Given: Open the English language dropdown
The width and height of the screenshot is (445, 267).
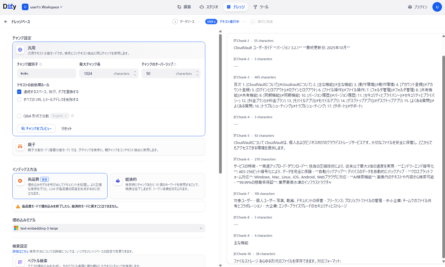Looking at the screenshot, I should pyautogui.click(x=60, y=116).
